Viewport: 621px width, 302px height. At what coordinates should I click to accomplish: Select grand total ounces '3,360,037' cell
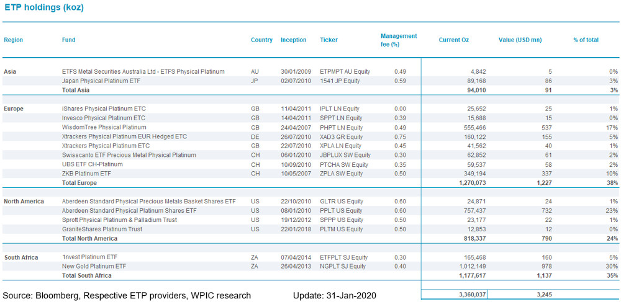pos(455,295)
